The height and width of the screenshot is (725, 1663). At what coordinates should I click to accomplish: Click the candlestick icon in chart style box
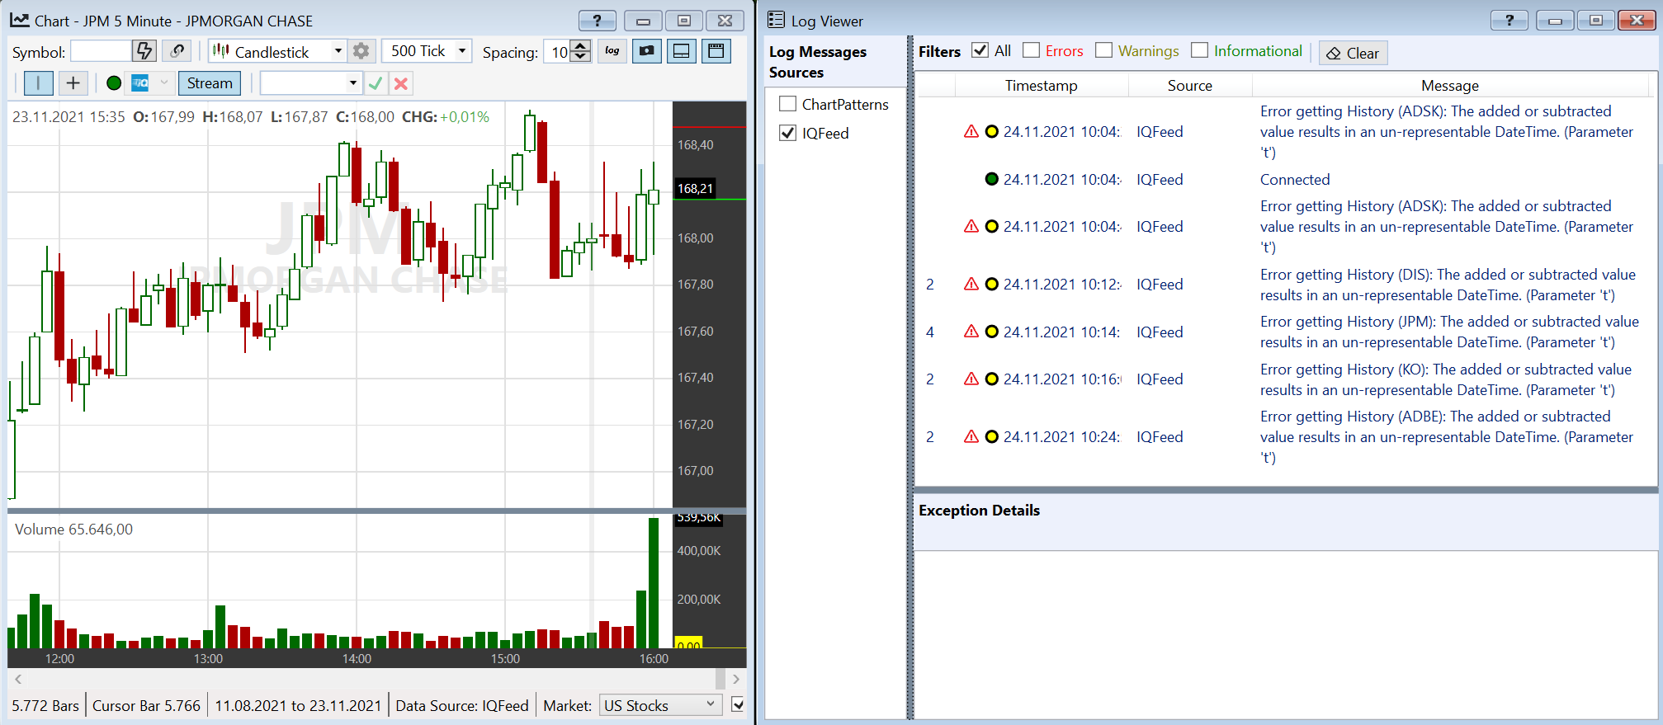click(x=220, y=51)
